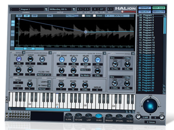Click the Amount knob showing 100
Screen dimensions: 174x130
coord(98,60)
